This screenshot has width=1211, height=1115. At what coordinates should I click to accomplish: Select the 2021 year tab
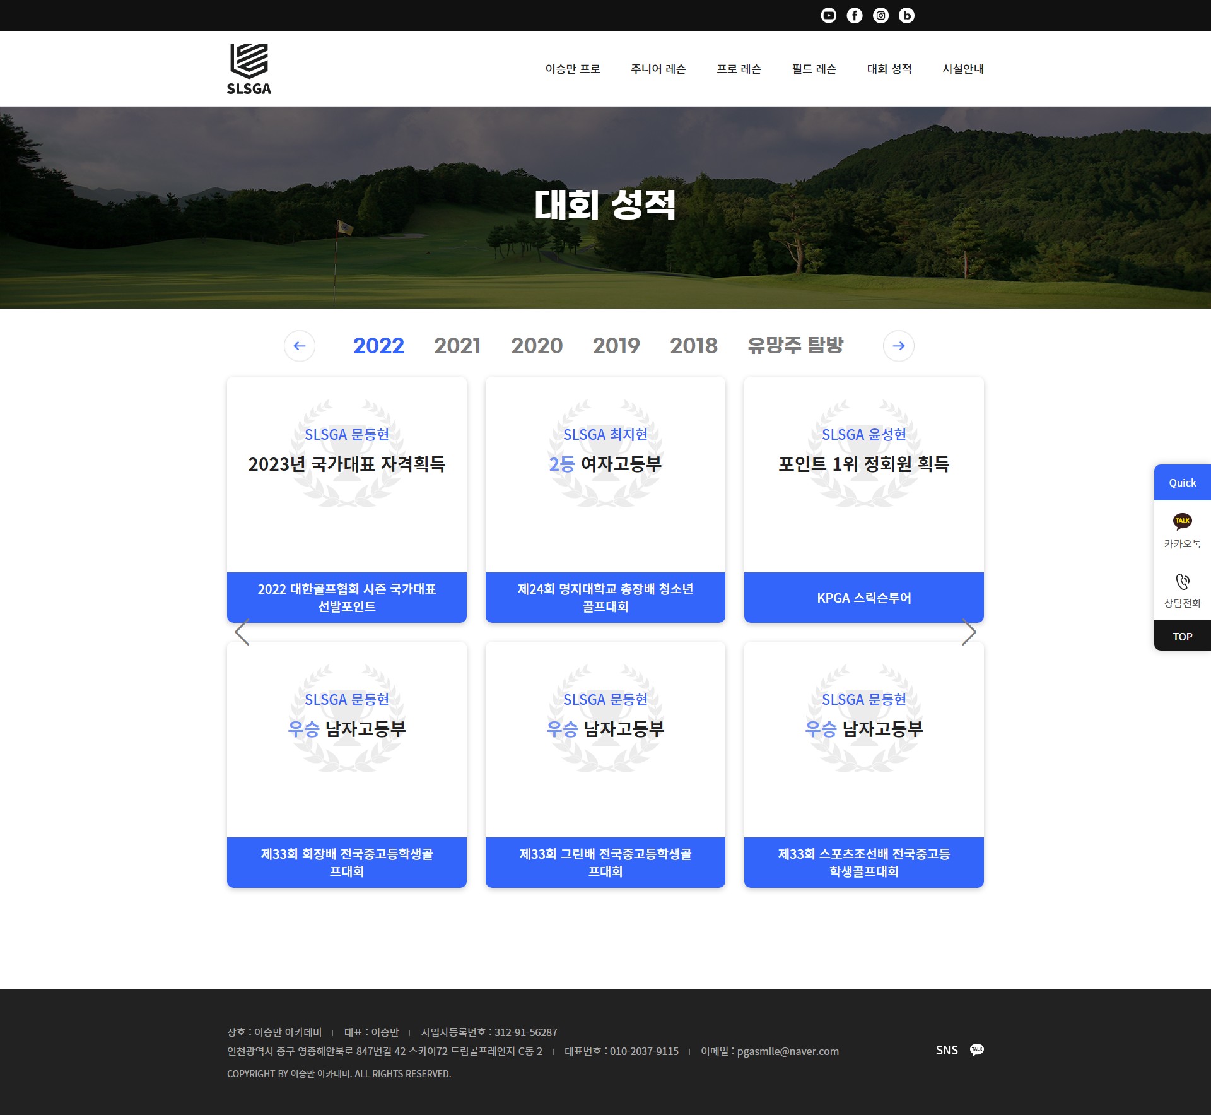pyautogui.click(x=457, y=346)
